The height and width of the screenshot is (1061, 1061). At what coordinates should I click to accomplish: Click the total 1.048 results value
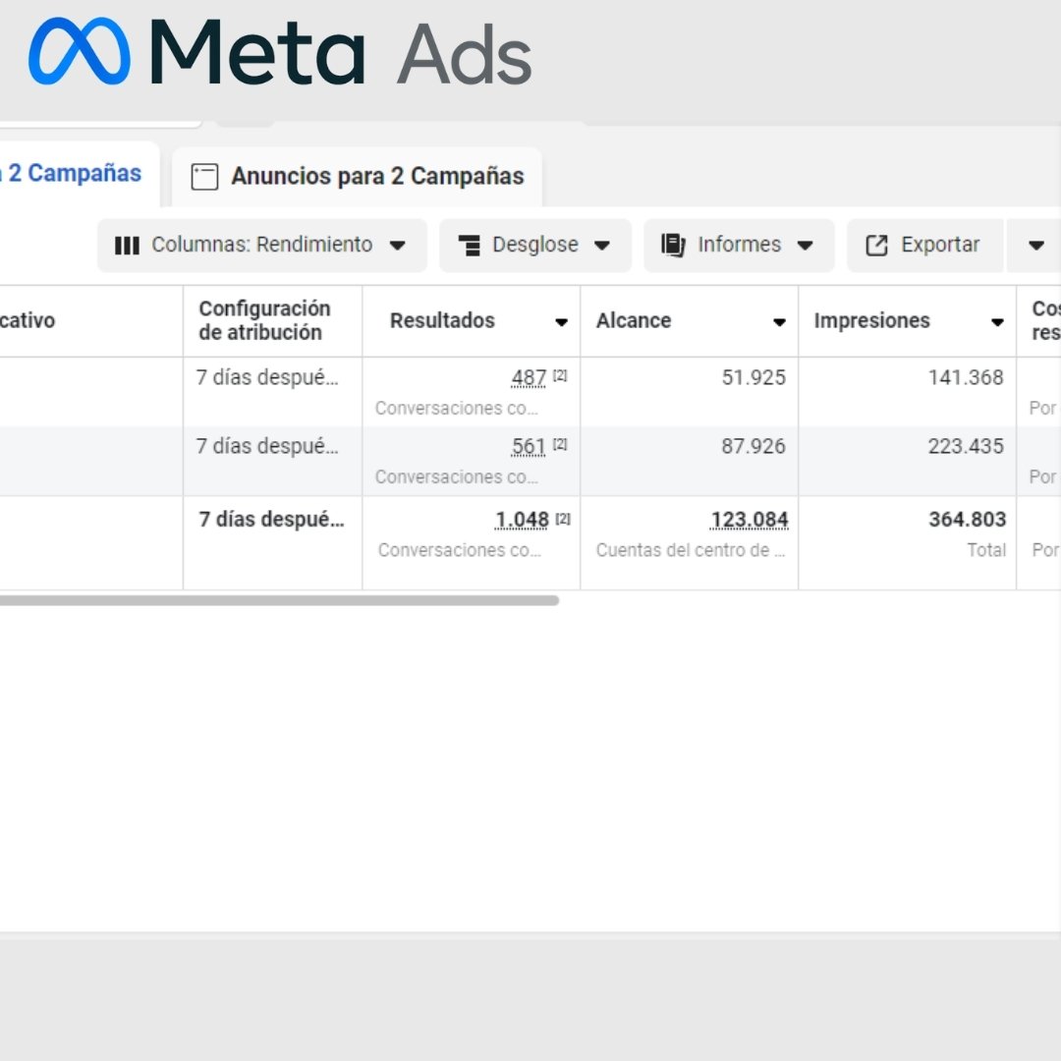click(522, 520)
